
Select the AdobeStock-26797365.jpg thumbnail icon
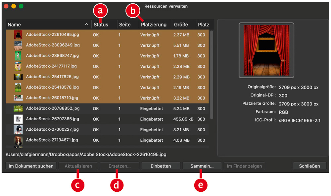click(x=18, y=119)
